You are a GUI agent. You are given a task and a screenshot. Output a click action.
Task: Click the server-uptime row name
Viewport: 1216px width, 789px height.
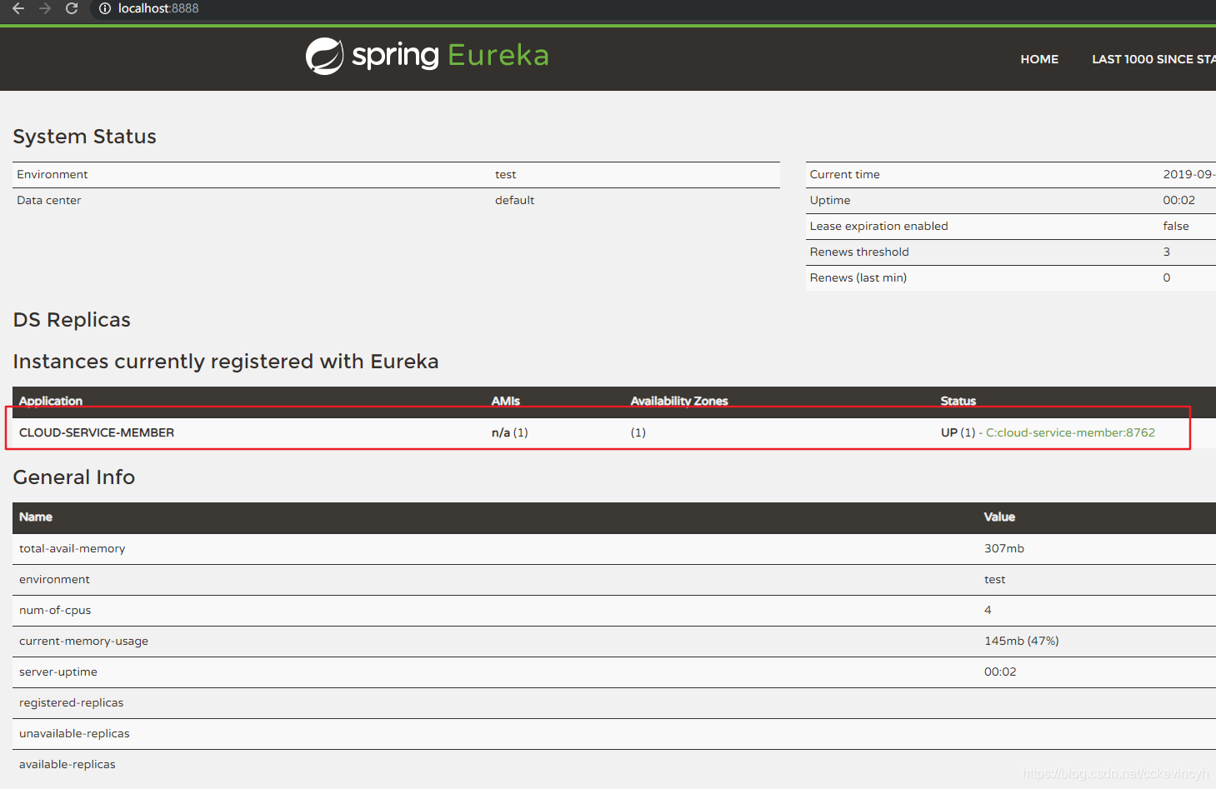(58, 672)
